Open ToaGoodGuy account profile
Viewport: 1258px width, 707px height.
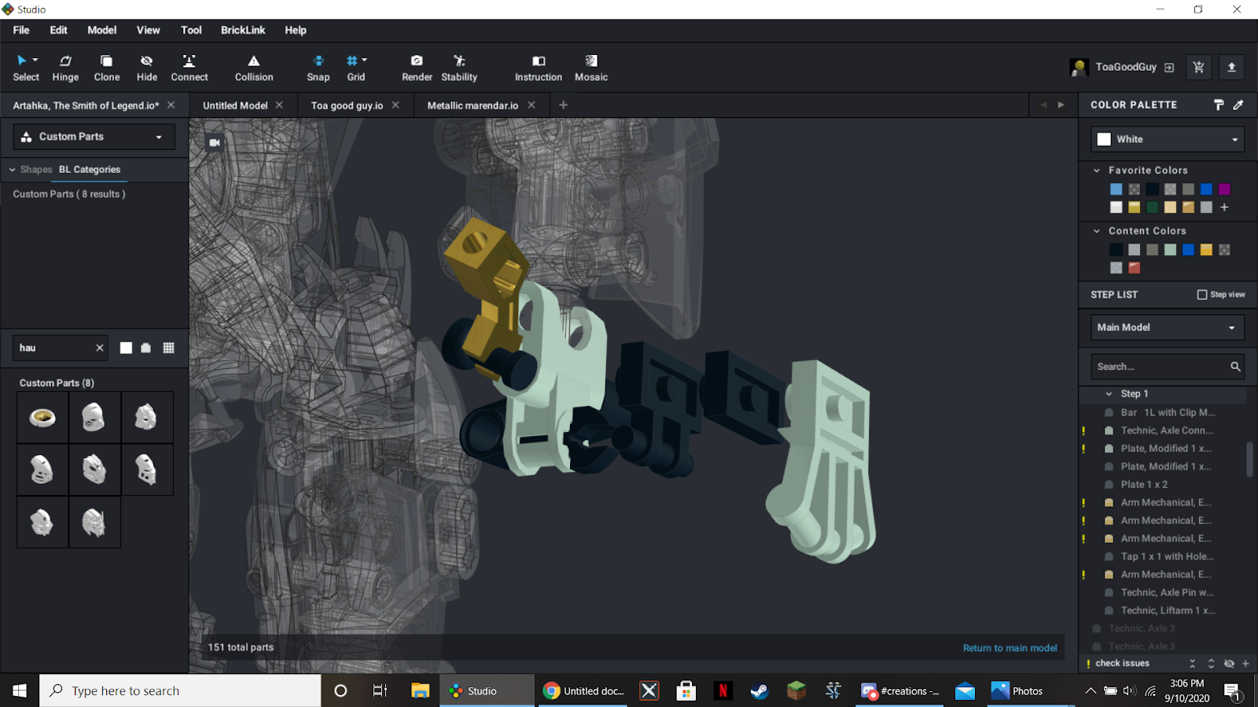tap(1126, 68)
